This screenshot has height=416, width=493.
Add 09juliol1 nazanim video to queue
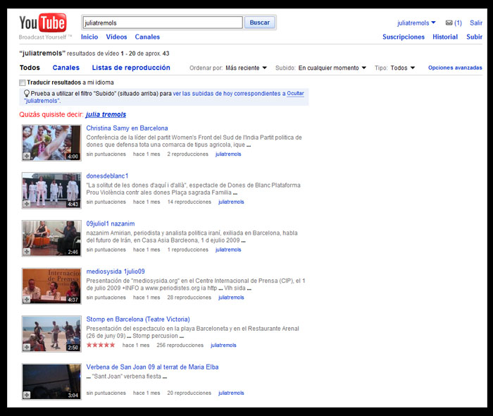pos(27,252)
